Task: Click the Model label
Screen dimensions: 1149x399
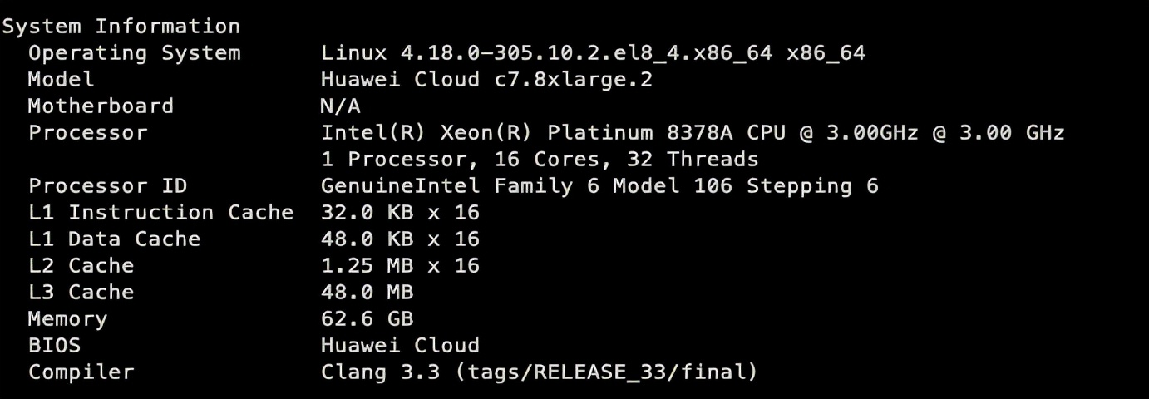Action: (x=61, y=80)
